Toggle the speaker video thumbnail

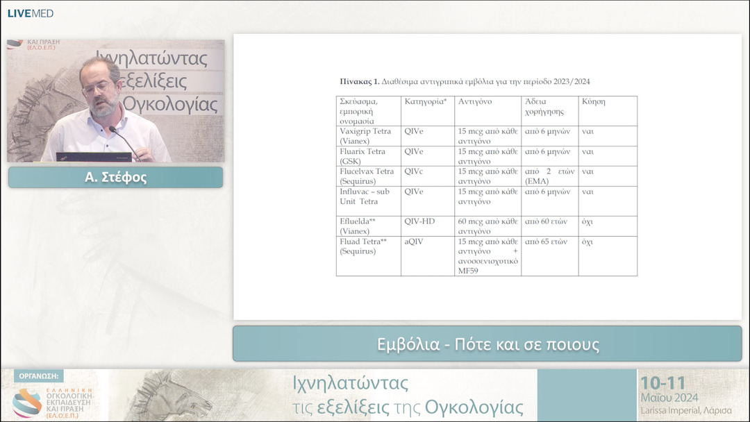(115, 101)
